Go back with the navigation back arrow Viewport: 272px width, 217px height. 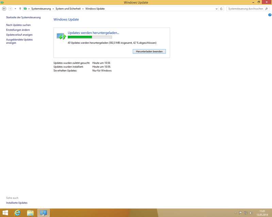[4, 9]
